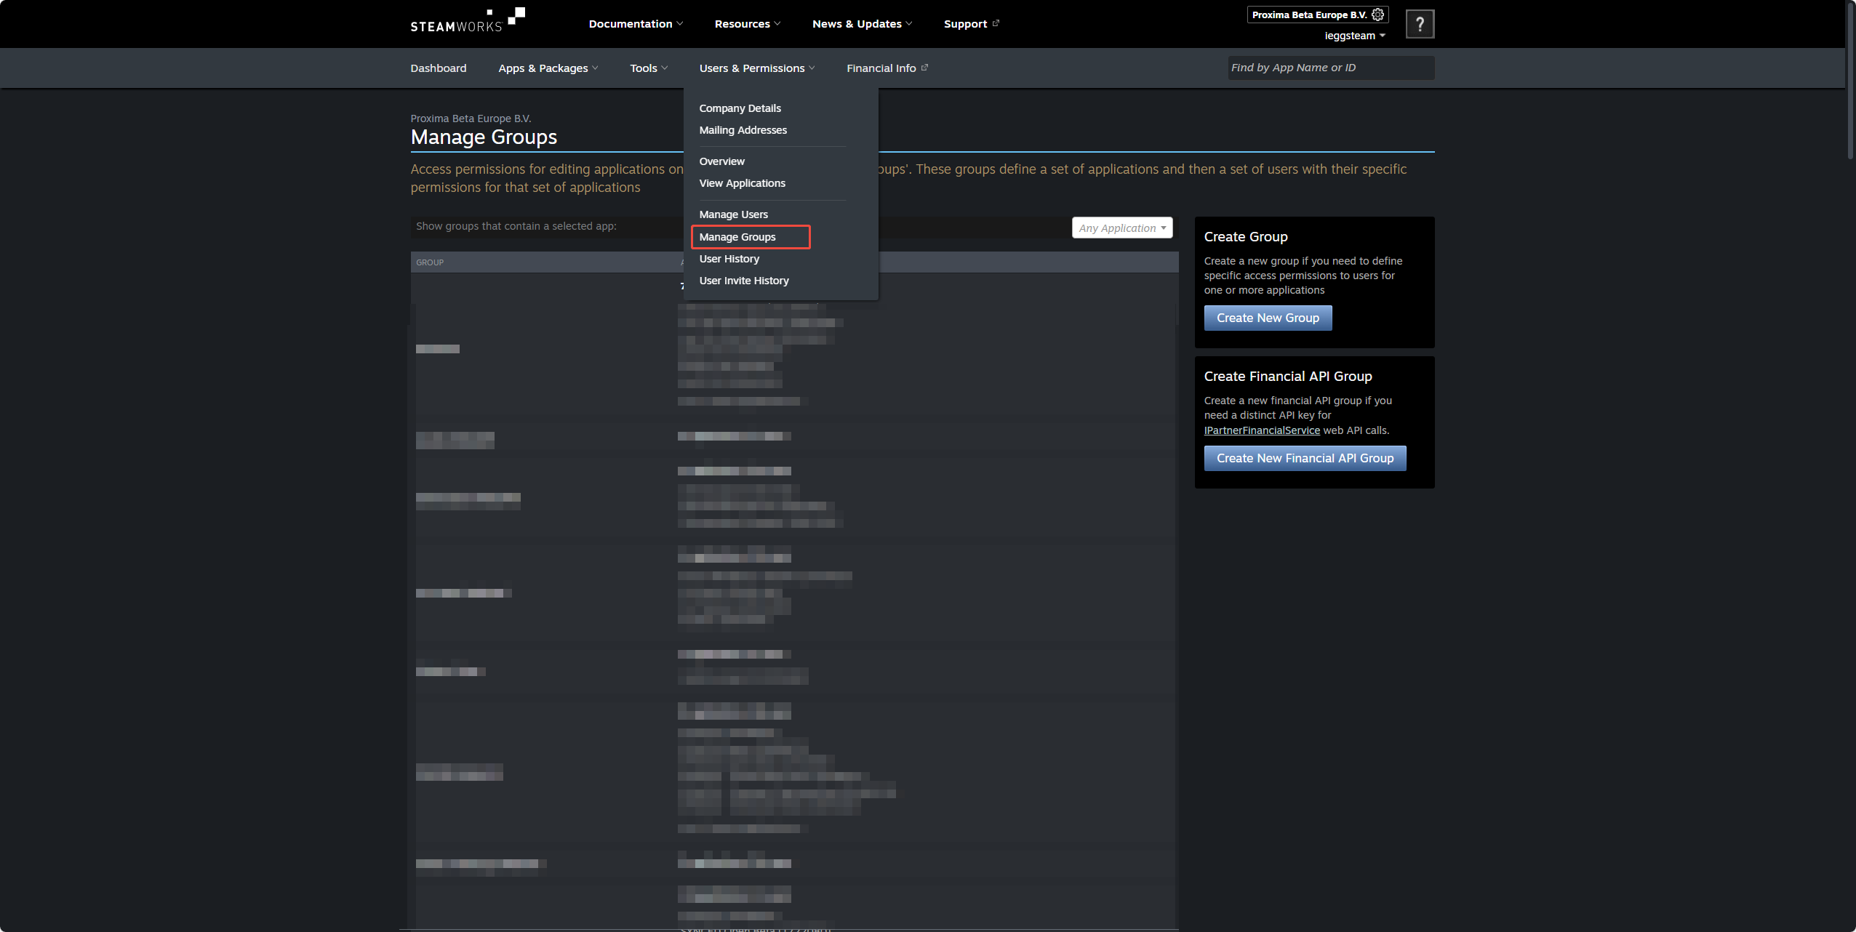Click the Steamworks logo

[467, 21]
